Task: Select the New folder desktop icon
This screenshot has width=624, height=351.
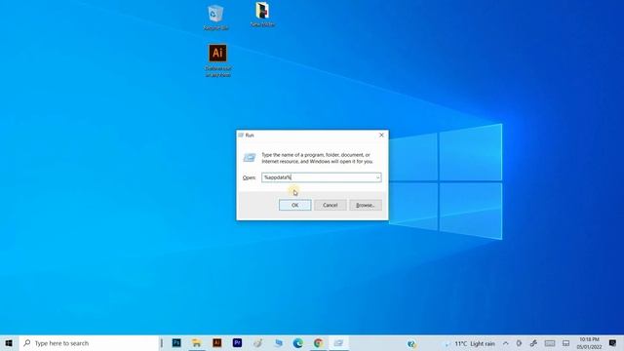Action: click(262, 15)
